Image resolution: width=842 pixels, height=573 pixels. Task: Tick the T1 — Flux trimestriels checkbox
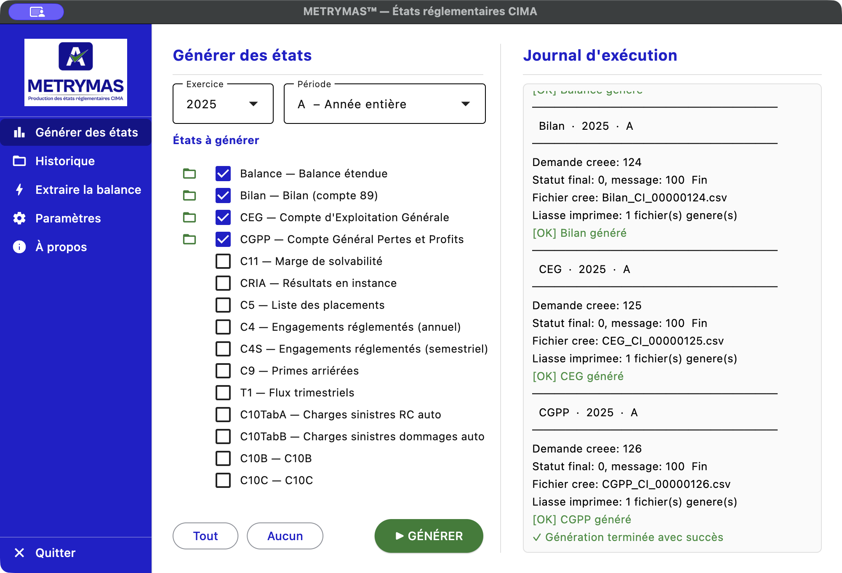tap(223, 393)
